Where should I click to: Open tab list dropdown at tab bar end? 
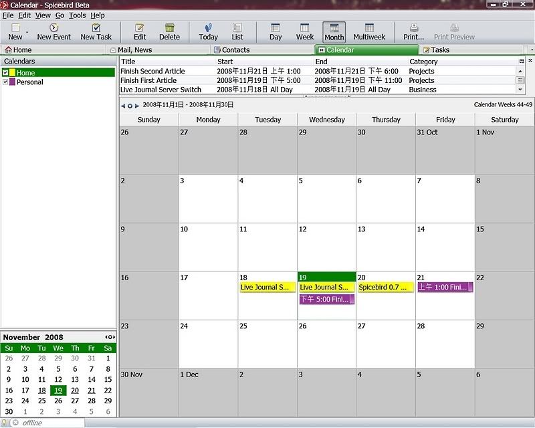point(532,50)
